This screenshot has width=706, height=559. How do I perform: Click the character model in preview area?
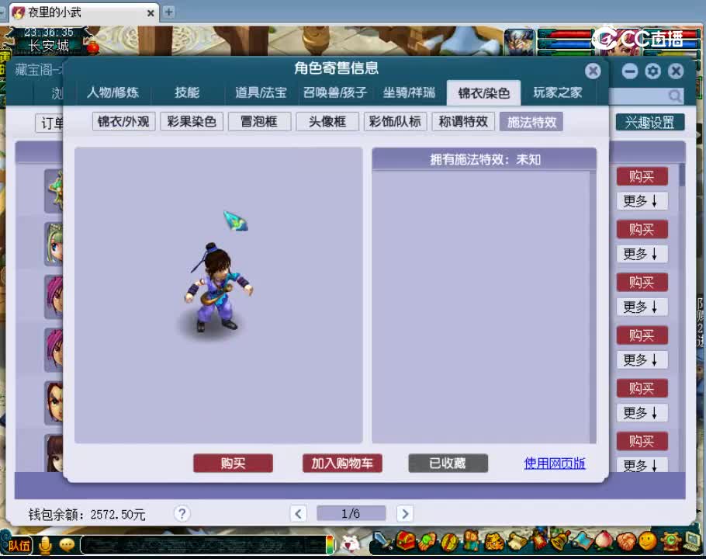pyautogui.click(x=217, y=288)
